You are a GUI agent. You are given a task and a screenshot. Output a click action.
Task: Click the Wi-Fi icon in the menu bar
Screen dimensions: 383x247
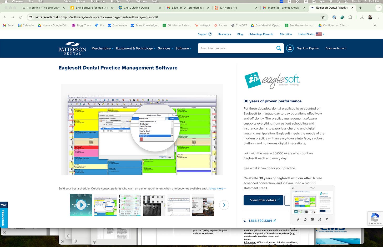[331, 1]
